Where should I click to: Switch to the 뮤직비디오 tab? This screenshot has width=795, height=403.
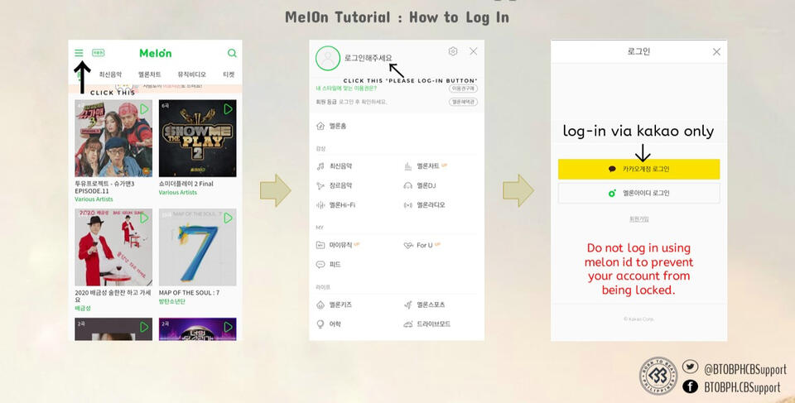coord(191,74)
